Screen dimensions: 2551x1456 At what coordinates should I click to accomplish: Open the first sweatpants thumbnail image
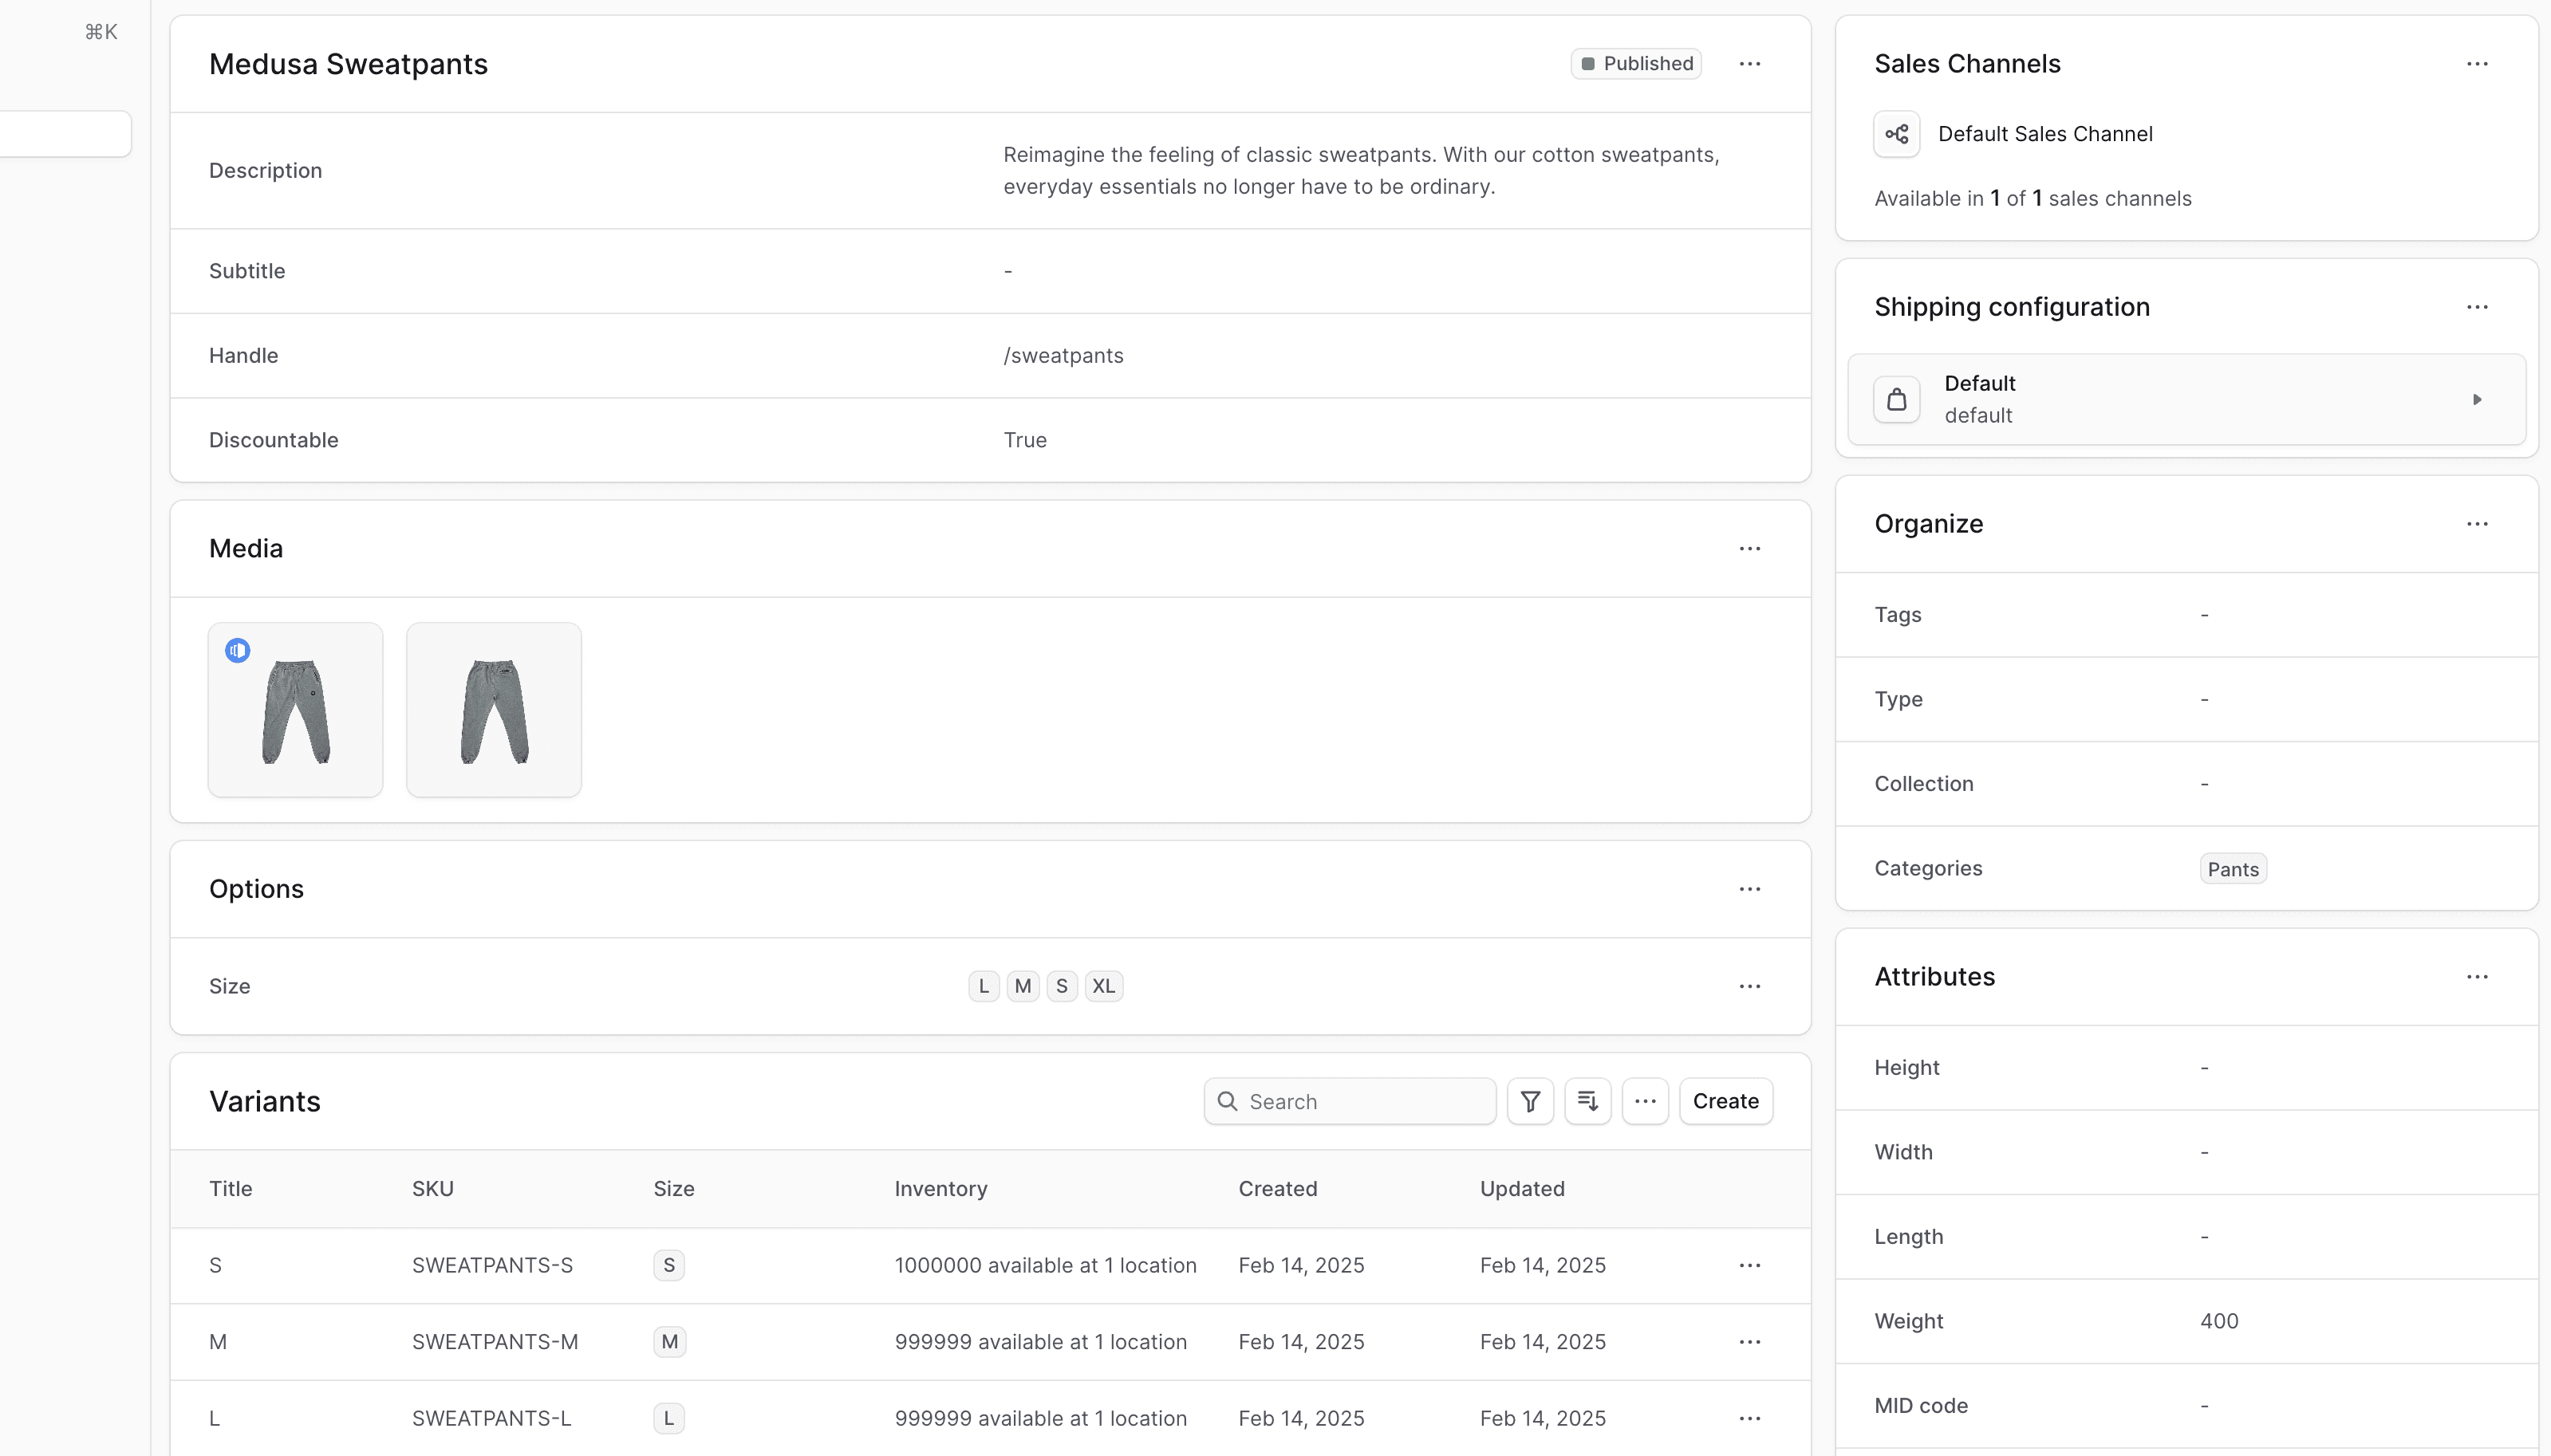(x=295, y=710)
